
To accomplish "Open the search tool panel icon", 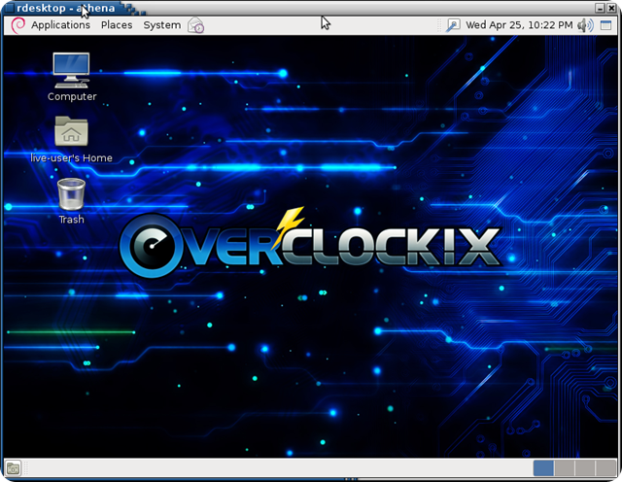I will coord(453,25).
